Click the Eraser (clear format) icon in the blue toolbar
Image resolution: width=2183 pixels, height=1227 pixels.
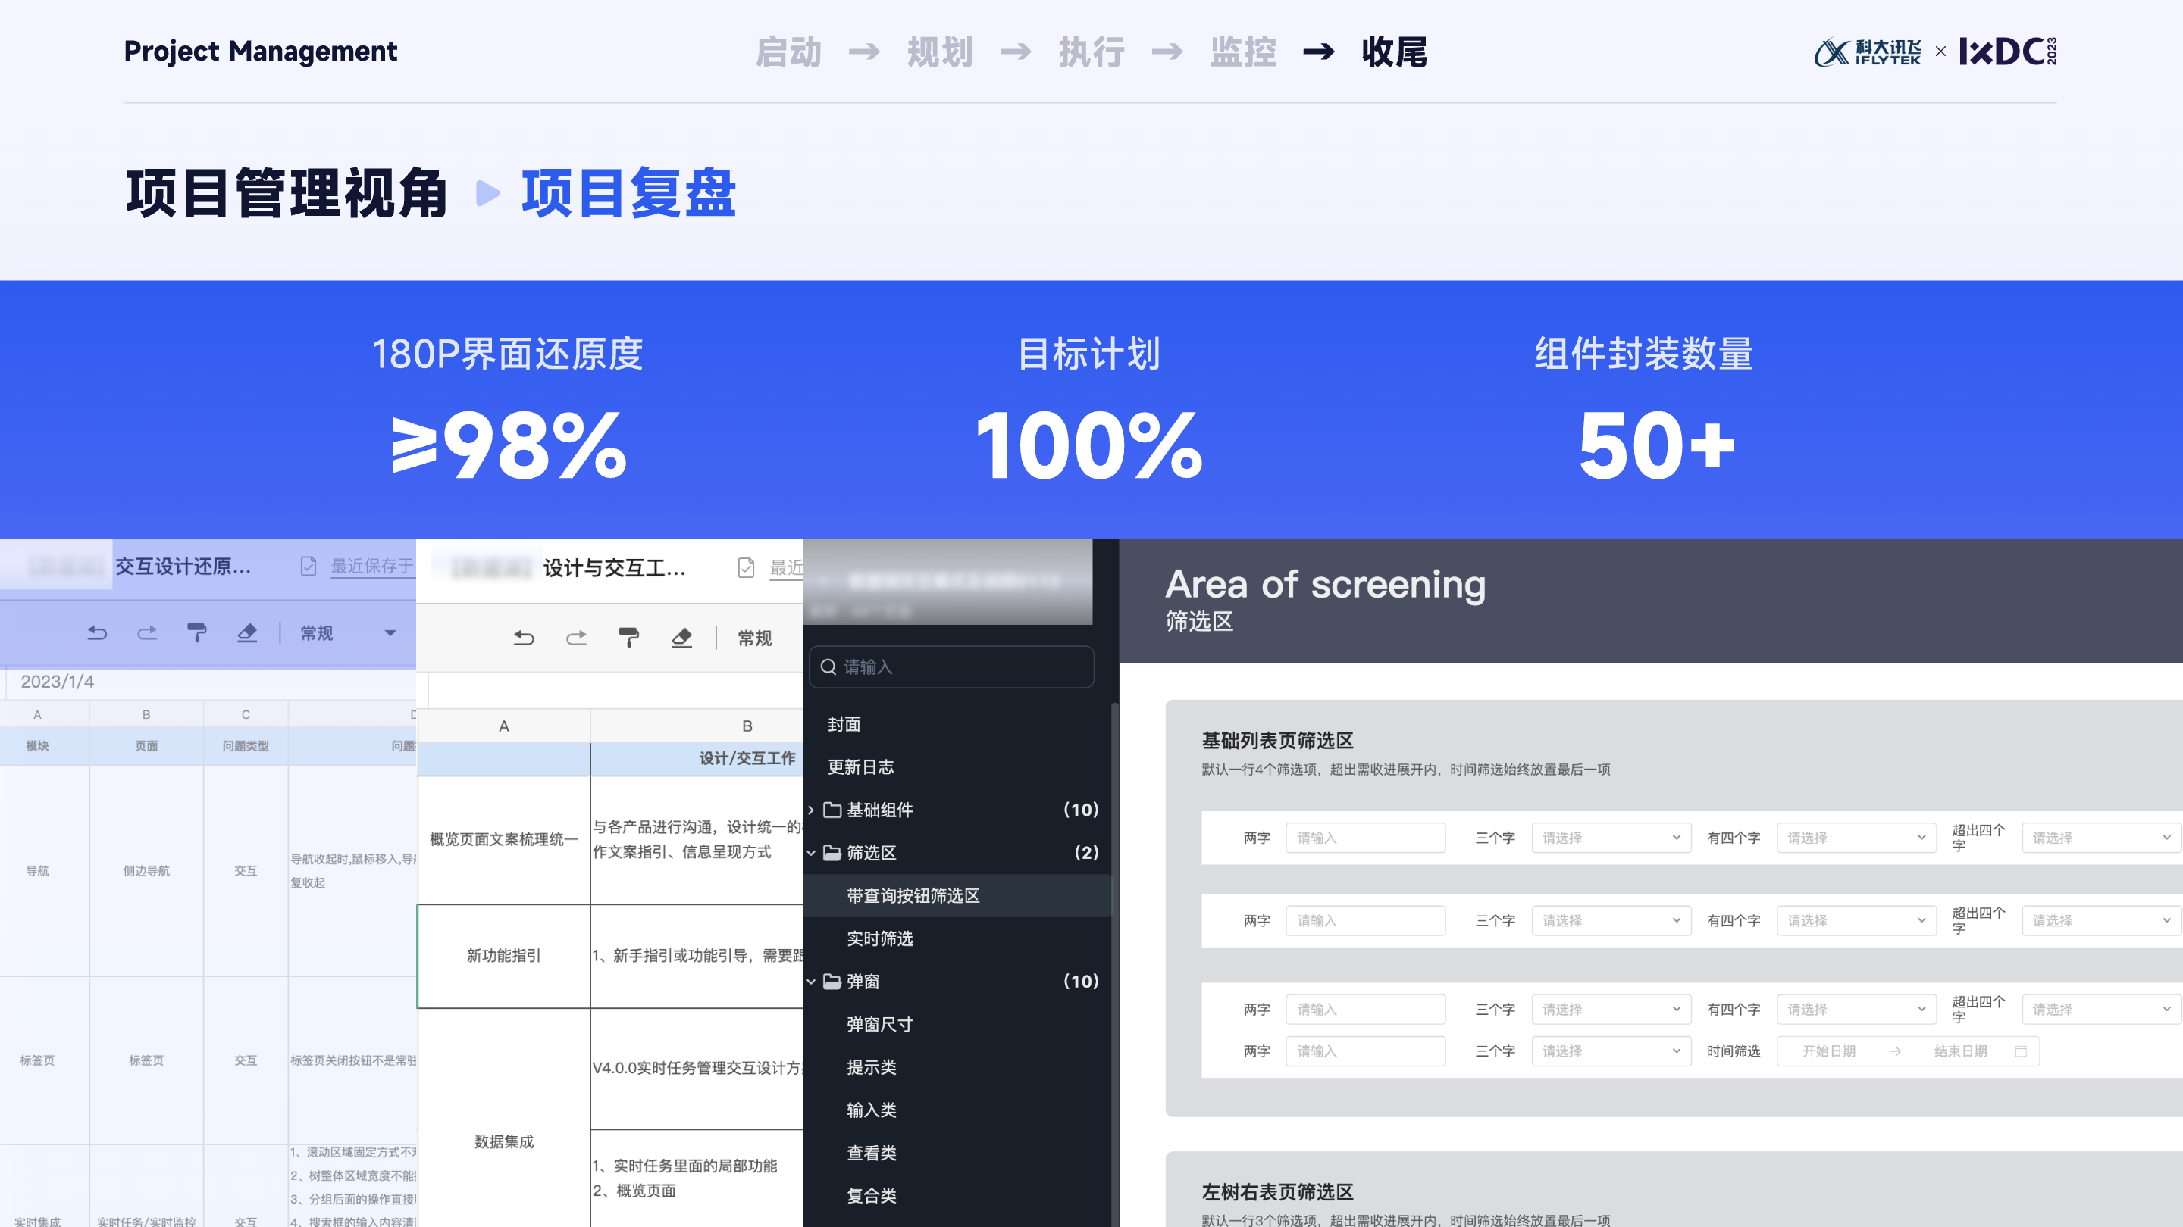246,632
